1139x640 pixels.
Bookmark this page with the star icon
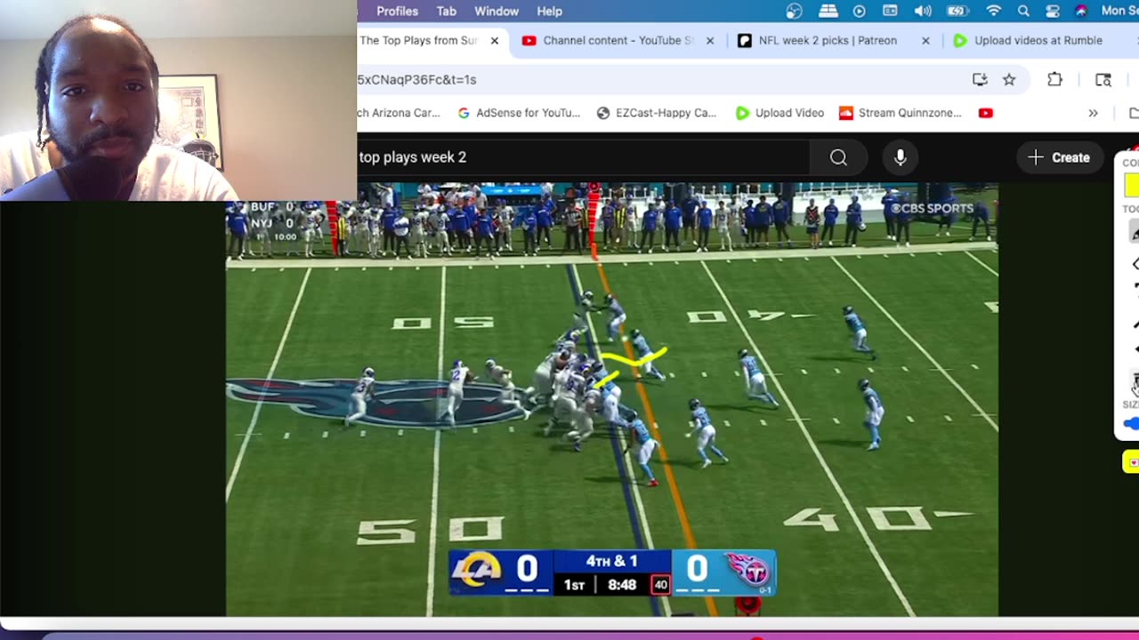pyautogui.click(x=1009, y=79)
